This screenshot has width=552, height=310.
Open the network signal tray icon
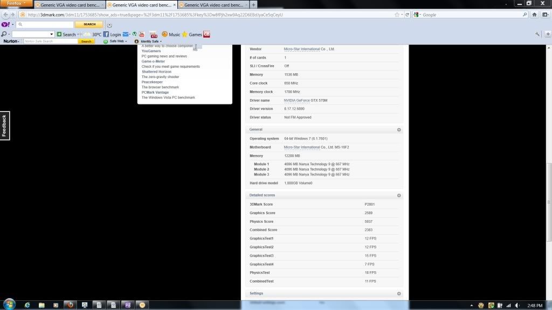click(508, 306)
